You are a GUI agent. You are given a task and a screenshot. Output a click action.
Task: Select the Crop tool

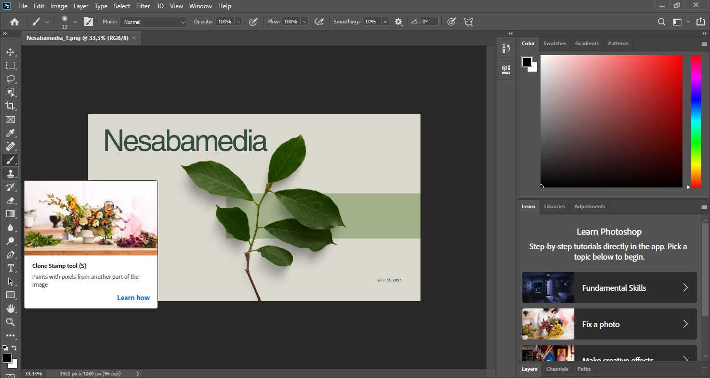coord(10,106)
